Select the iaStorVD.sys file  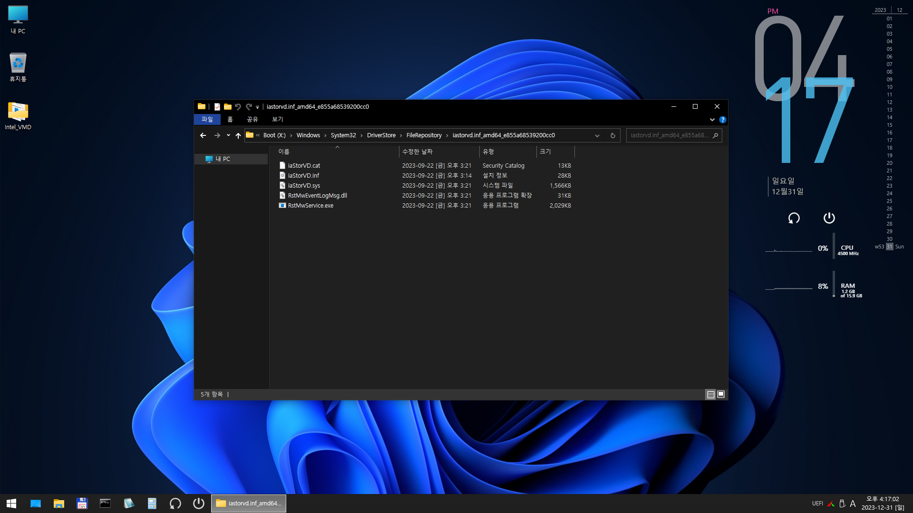point(304,186)
